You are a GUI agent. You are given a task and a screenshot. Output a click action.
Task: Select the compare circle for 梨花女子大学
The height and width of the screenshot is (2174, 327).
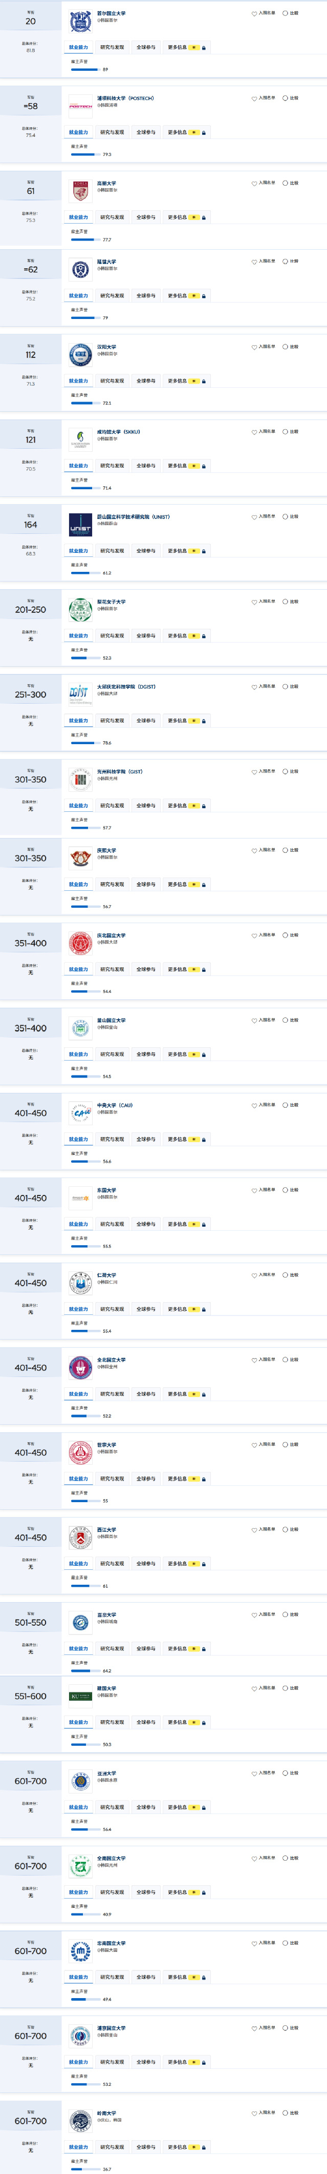[x=285, y=602]
